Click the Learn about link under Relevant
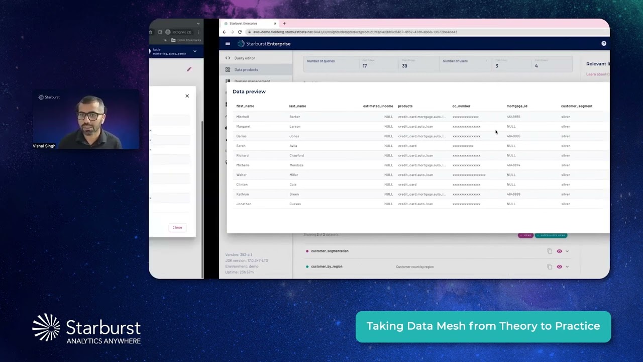The width and height of the screenshot is (643, 362). point(597,74)
